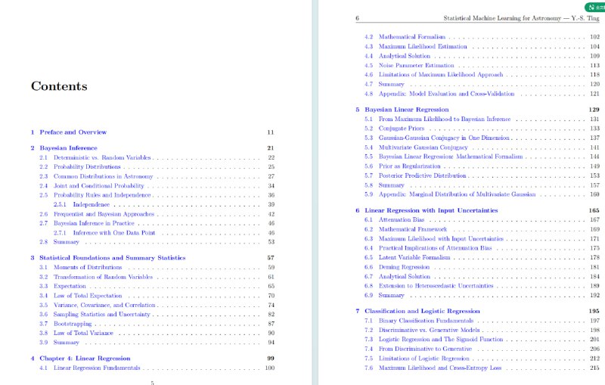Click the green translate button at top right
605x385 pixels.
[594, 5]
